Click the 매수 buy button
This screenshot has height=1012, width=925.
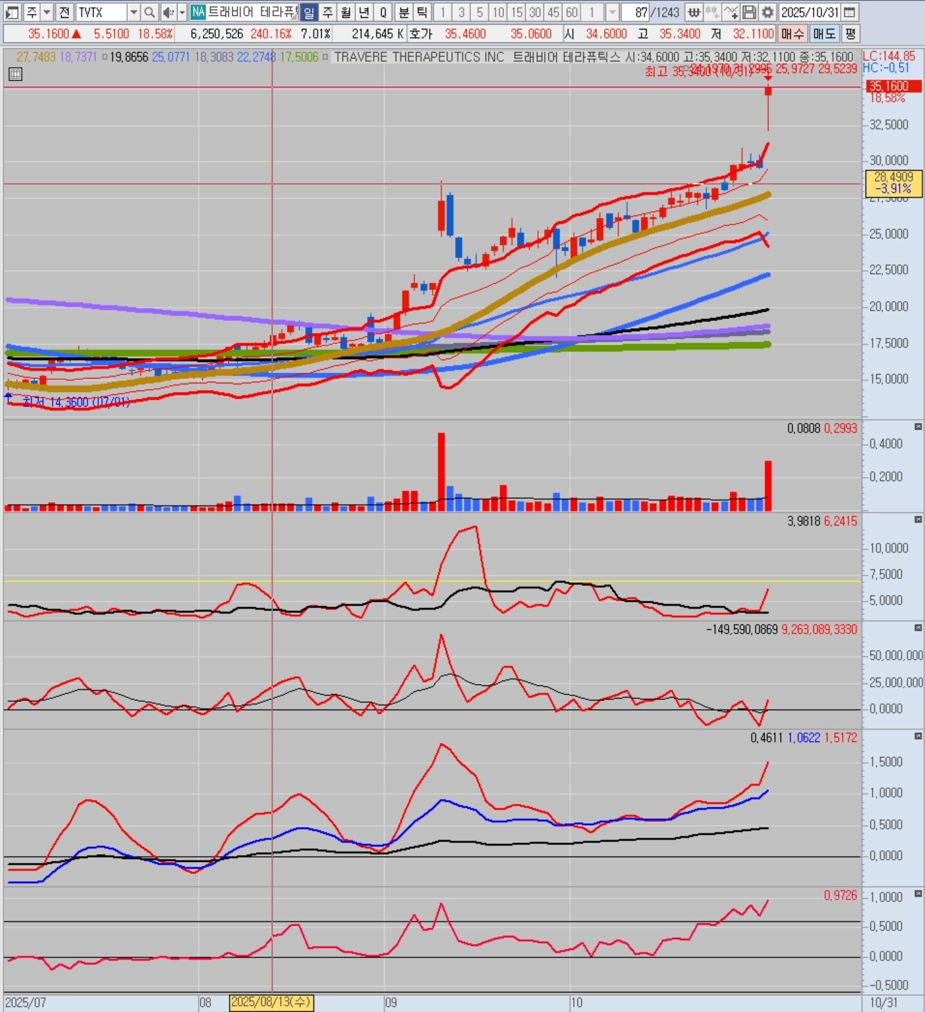792,34
